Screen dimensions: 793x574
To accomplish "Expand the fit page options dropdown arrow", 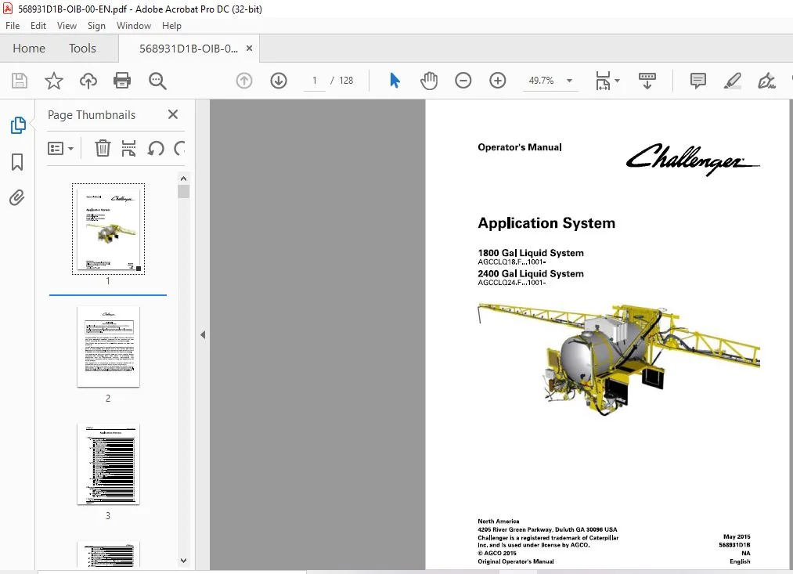I will pos(617,81).
